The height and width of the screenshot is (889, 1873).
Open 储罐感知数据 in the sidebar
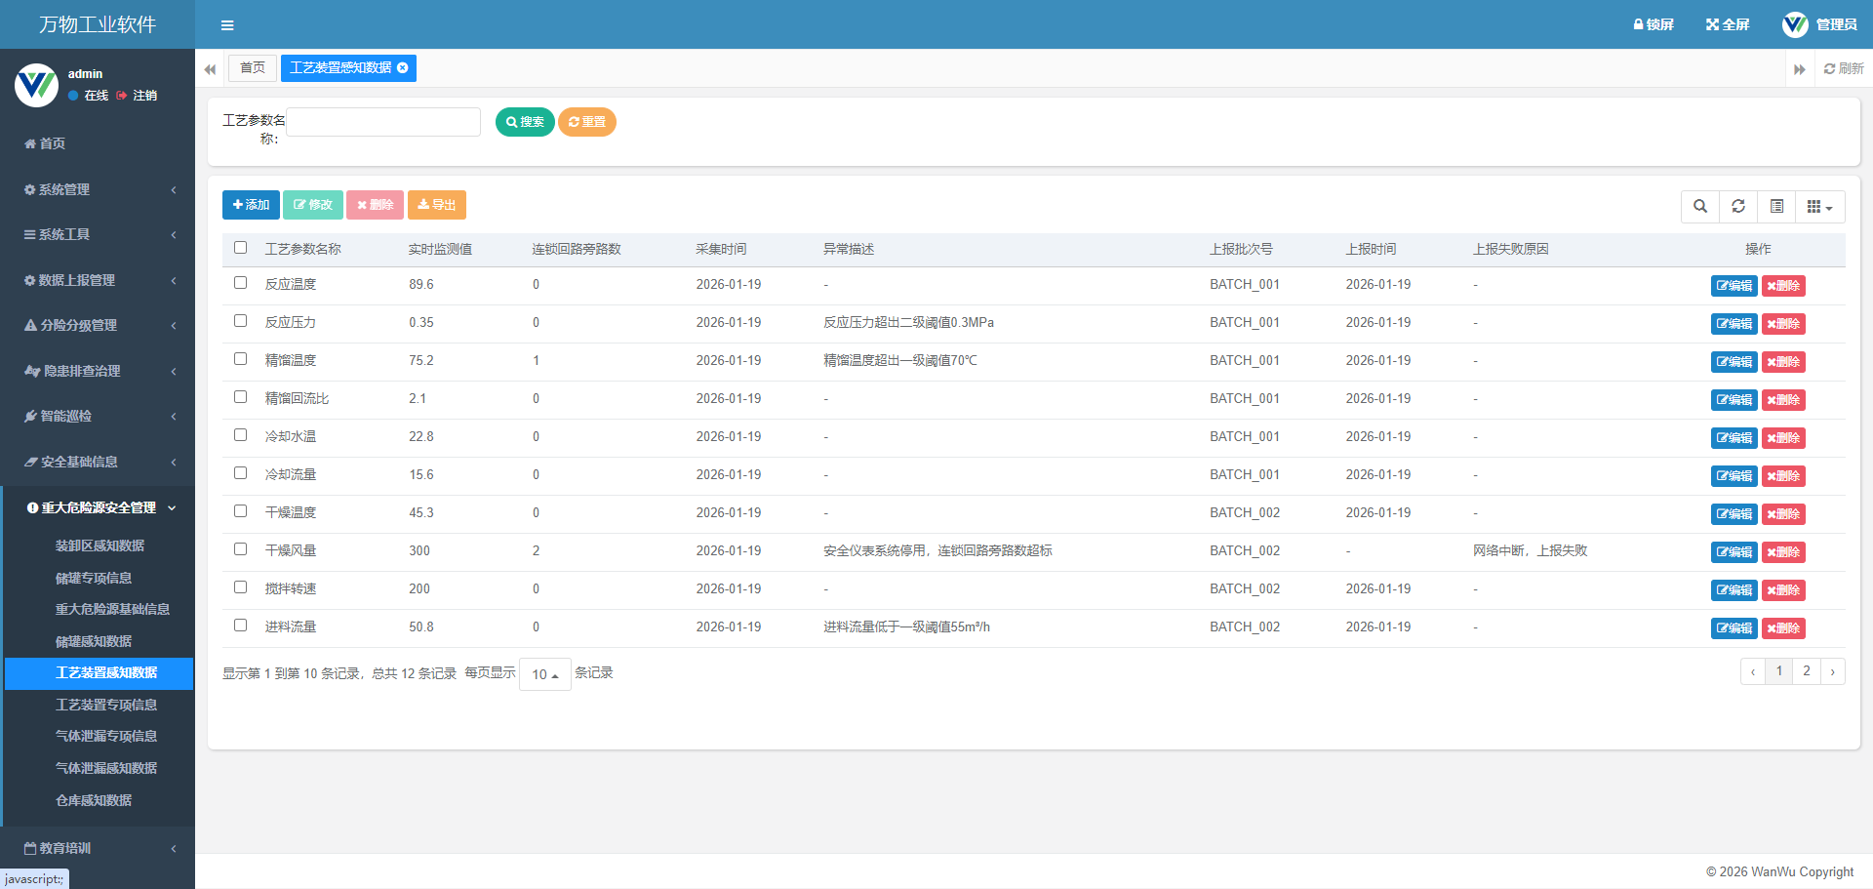click(x=94, y=641)
